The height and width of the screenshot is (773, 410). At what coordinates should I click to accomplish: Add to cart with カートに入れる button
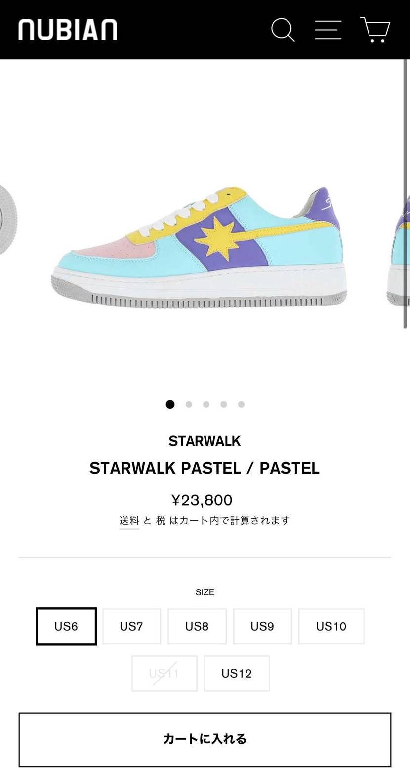[x=205, y=739]
